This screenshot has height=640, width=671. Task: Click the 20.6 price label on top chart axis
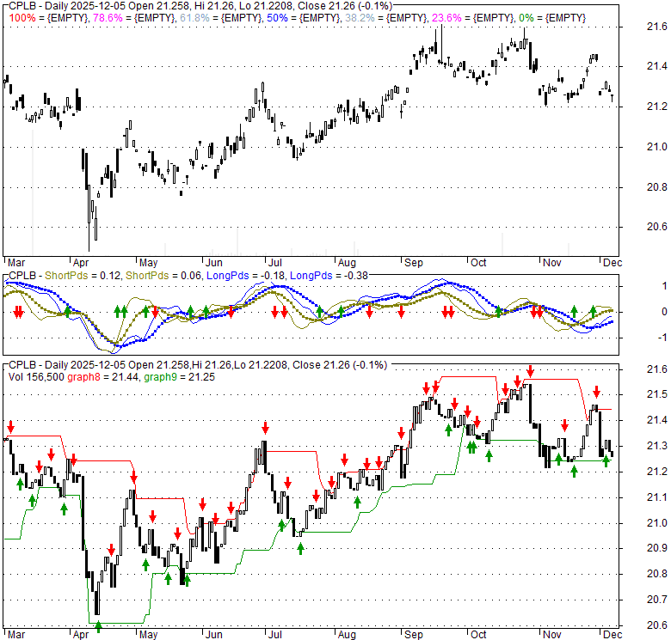[x=657, y=227]
